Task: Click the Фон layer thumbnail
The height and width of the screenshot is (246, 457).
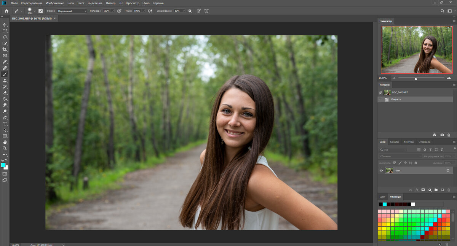Action: pos(389,171)
